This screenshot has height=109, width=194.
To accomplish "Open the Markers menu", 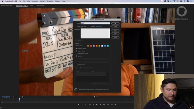I will click(42, 1).
